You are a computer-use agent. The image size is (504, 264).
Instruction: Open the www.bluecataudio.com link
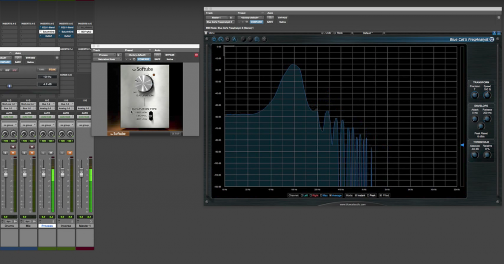click(352, 204)
